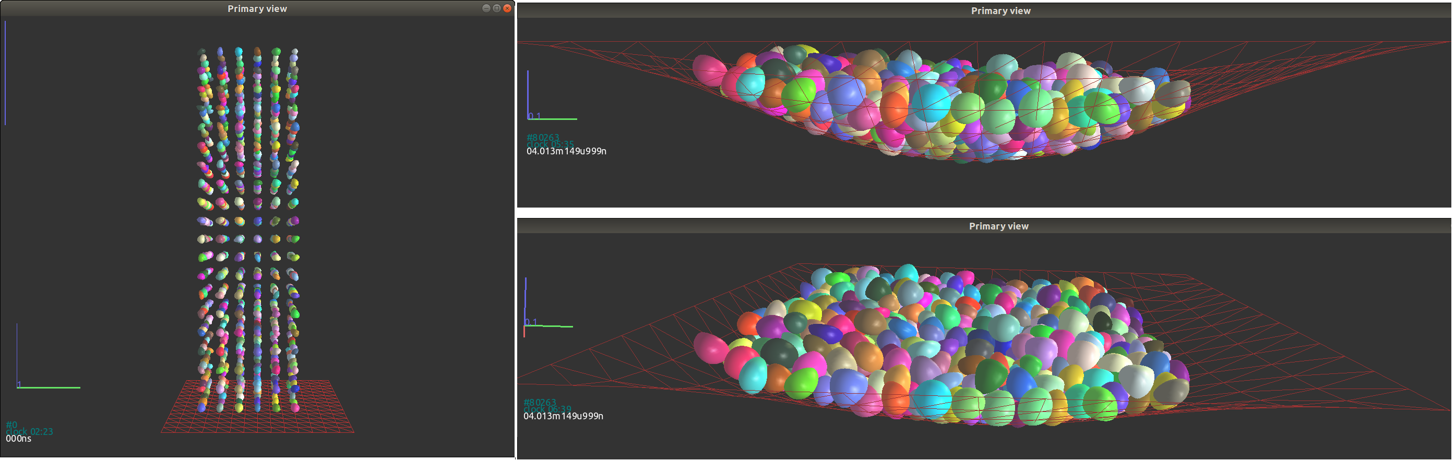Click the 0.1 scale axis in bottom-right view
The height and width of the screenshot is (461, 1455).
pos(548,325)
